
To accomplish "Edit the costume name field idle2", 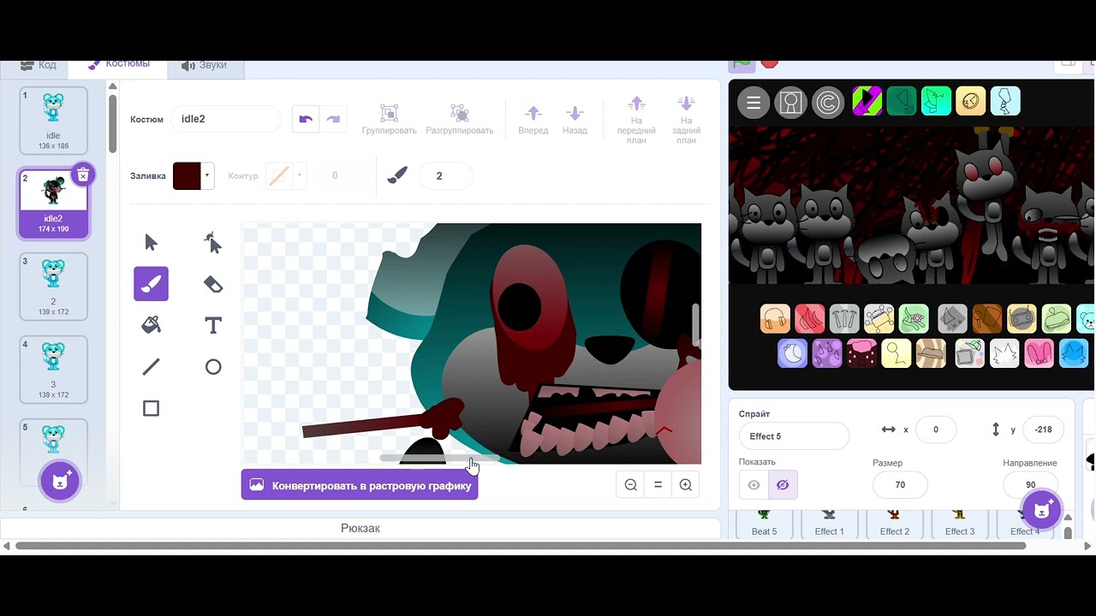I will point(226,119).
